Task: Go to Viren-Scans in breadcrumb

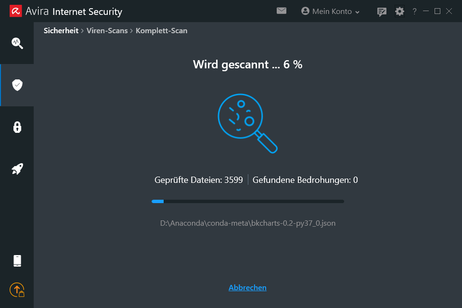Action: pyautogui.click(x=107, y=31)
